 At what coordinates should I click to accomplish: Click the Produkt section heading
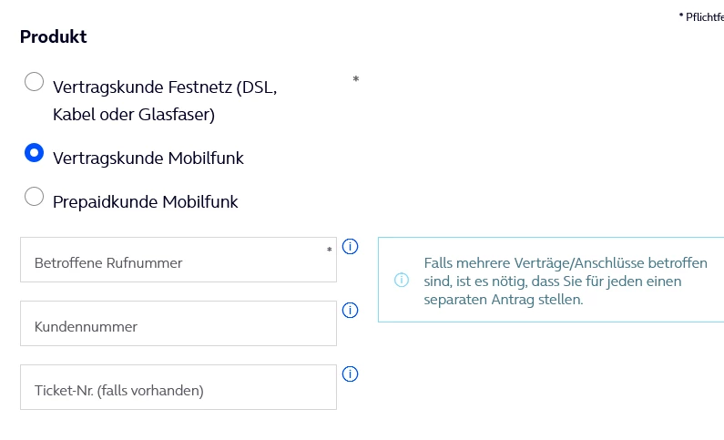click(x=54, y=37)
